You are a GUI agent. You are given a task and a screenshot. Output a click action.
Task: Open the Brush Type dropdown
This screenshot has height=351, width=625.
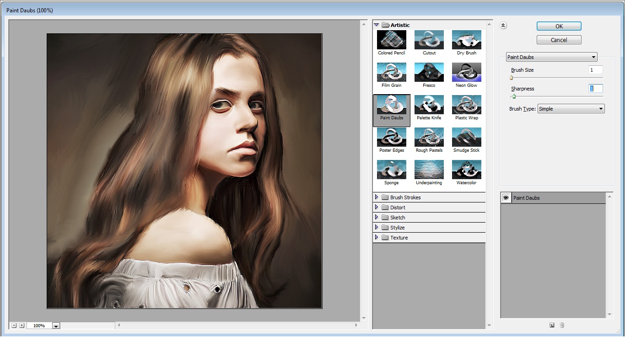pyautogui.click(x=571, y=109)
